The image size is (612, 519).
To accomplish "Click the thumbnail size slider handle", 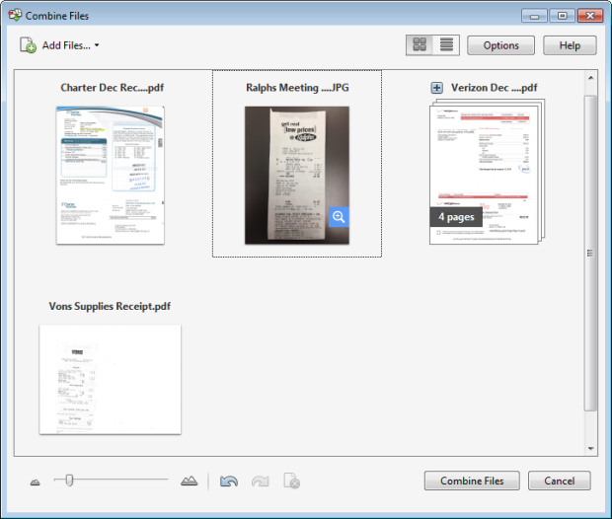I will tap(69, 480).
